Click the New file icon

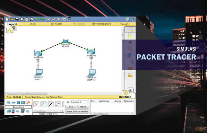coord(7,19)
